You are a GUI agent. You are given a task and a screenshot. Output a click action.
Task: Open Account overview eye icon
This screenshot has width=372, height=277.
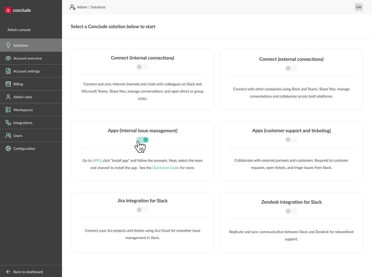click(8, 58)
